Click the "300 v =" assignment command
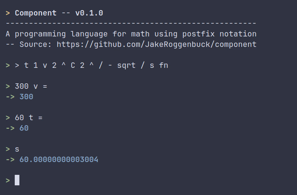This screenshot has height=195, width=297. coord(31,86)
